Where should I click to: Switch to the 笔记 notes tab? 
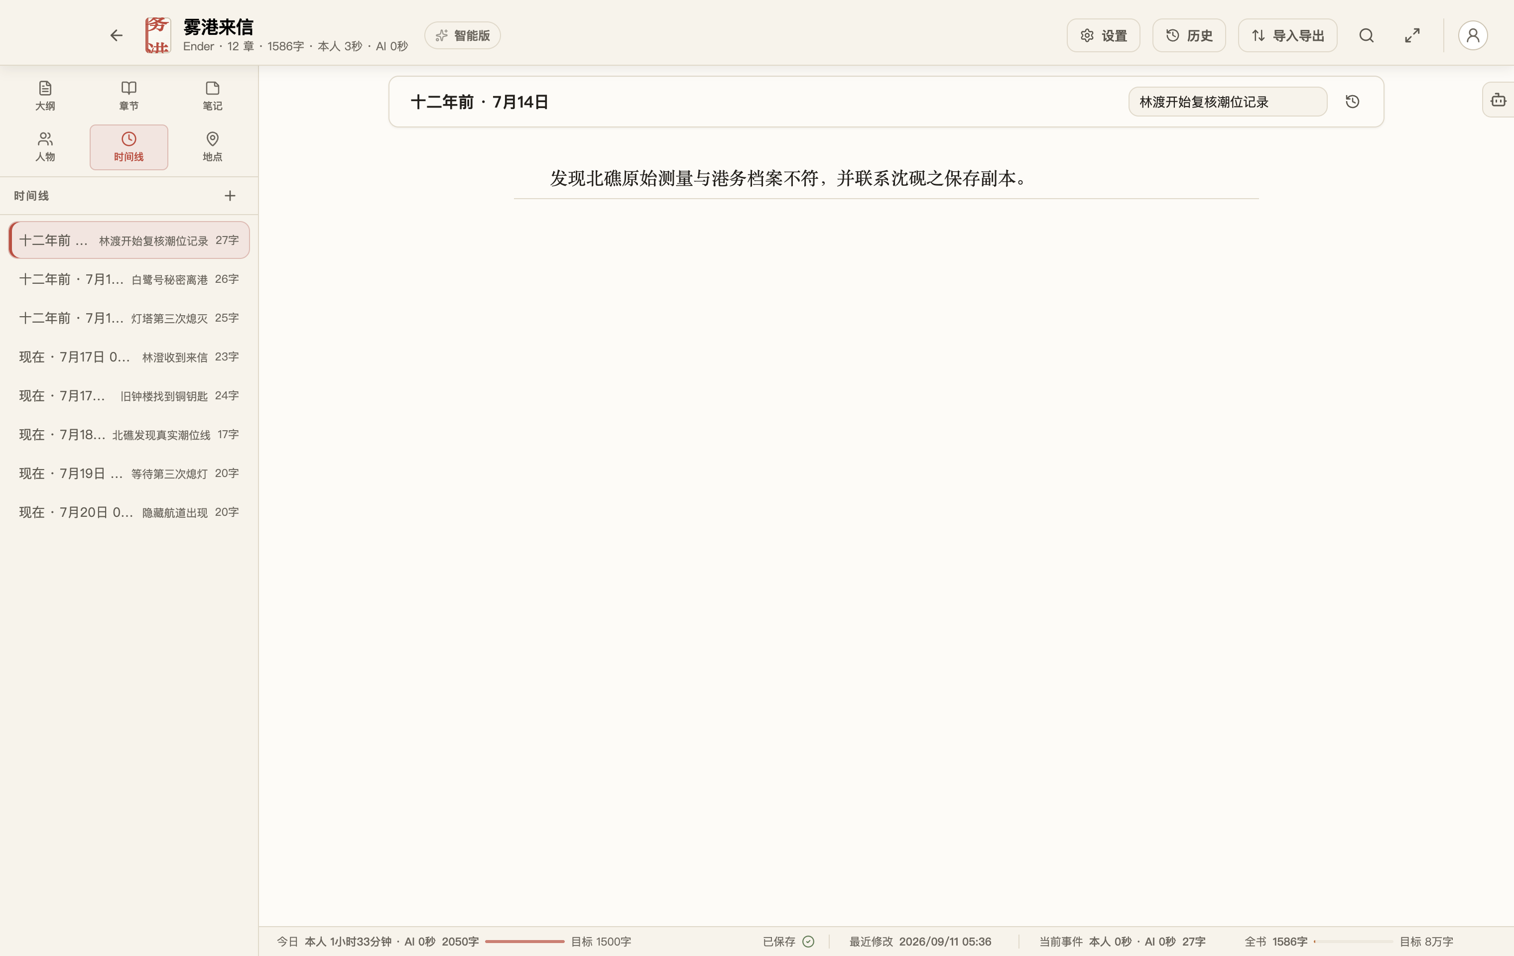213,96
